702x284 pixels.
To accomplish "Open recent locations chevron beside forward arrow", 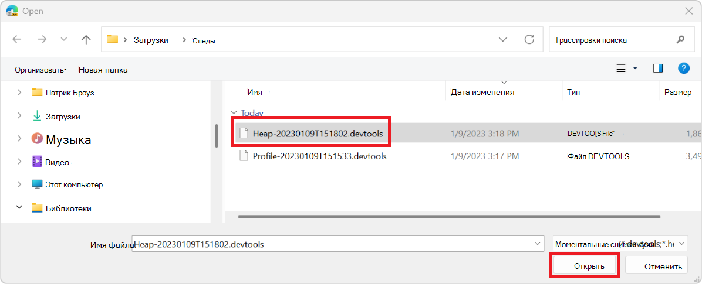I will (x=64, y=39).
